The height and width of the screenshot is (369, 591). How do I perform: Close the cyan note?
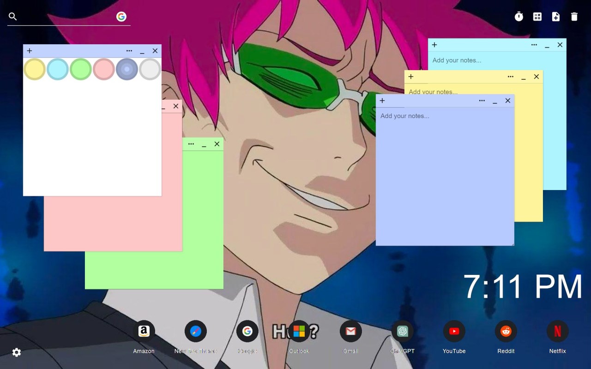[560, 45]
